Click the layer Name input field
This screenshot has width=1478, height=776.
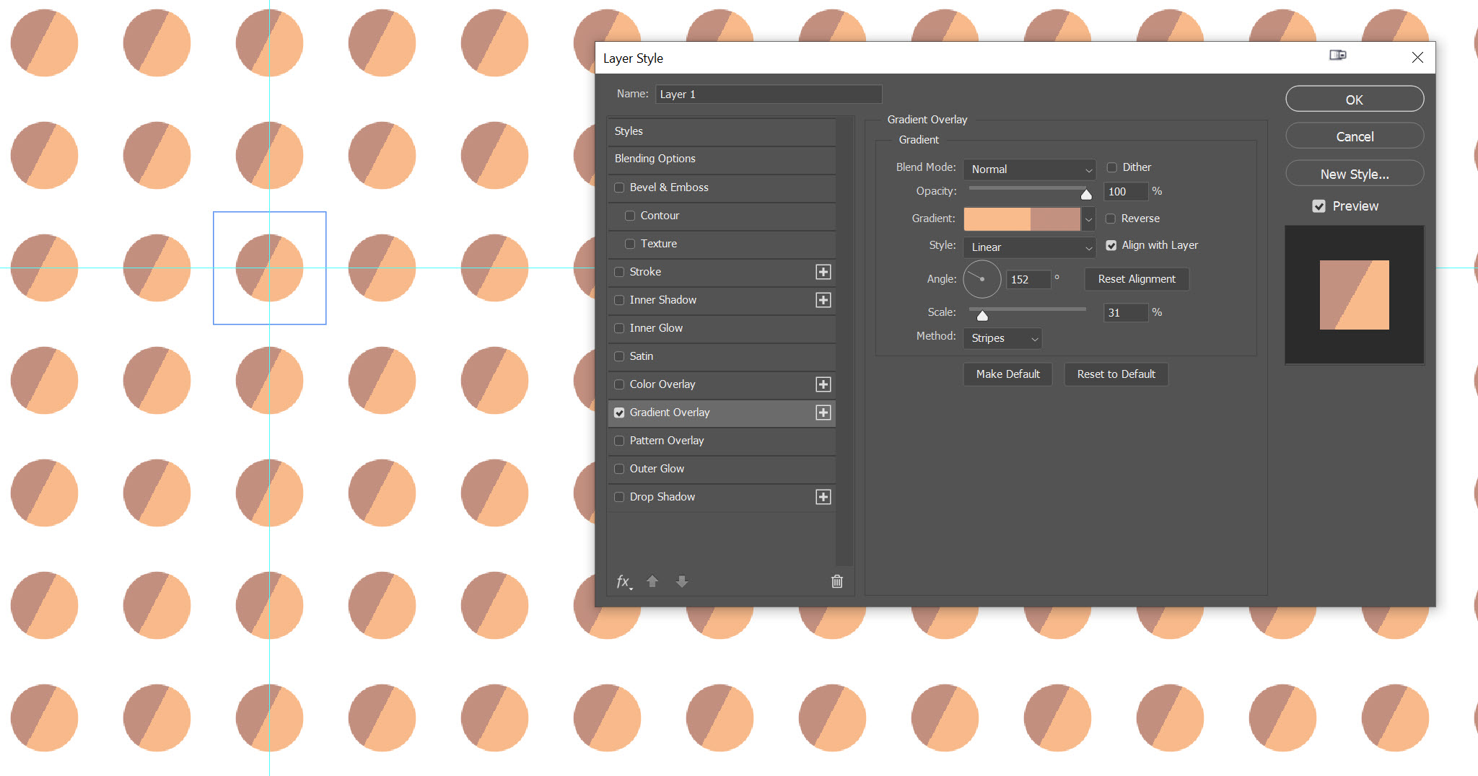click(769, 94)
